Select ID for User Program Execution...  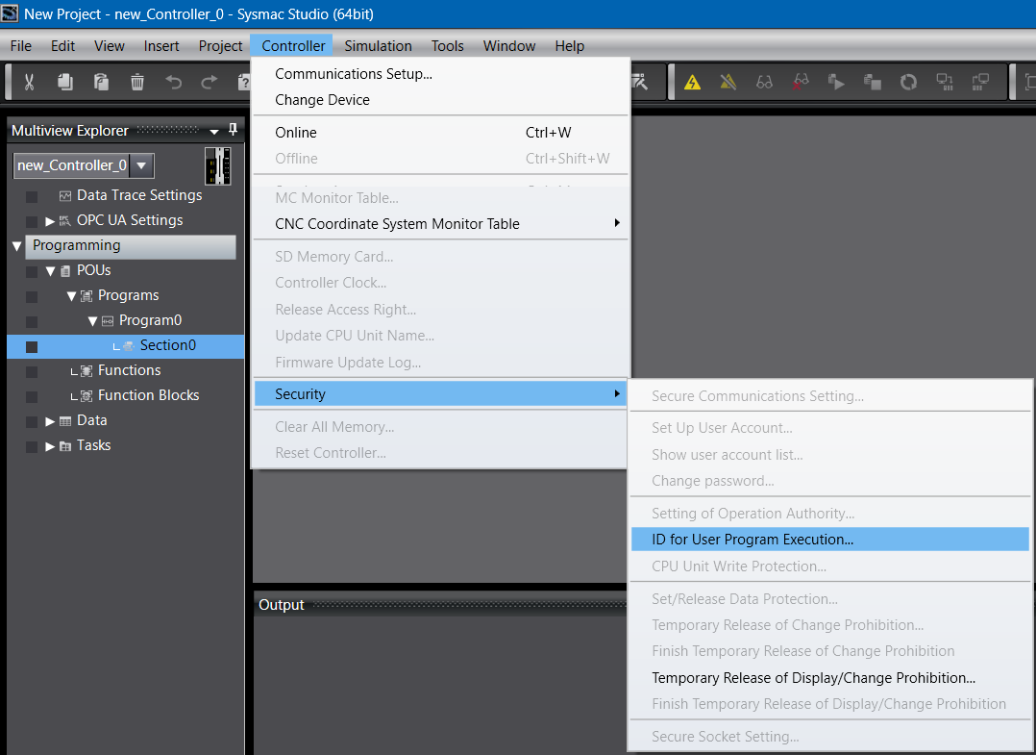point(830,539)
